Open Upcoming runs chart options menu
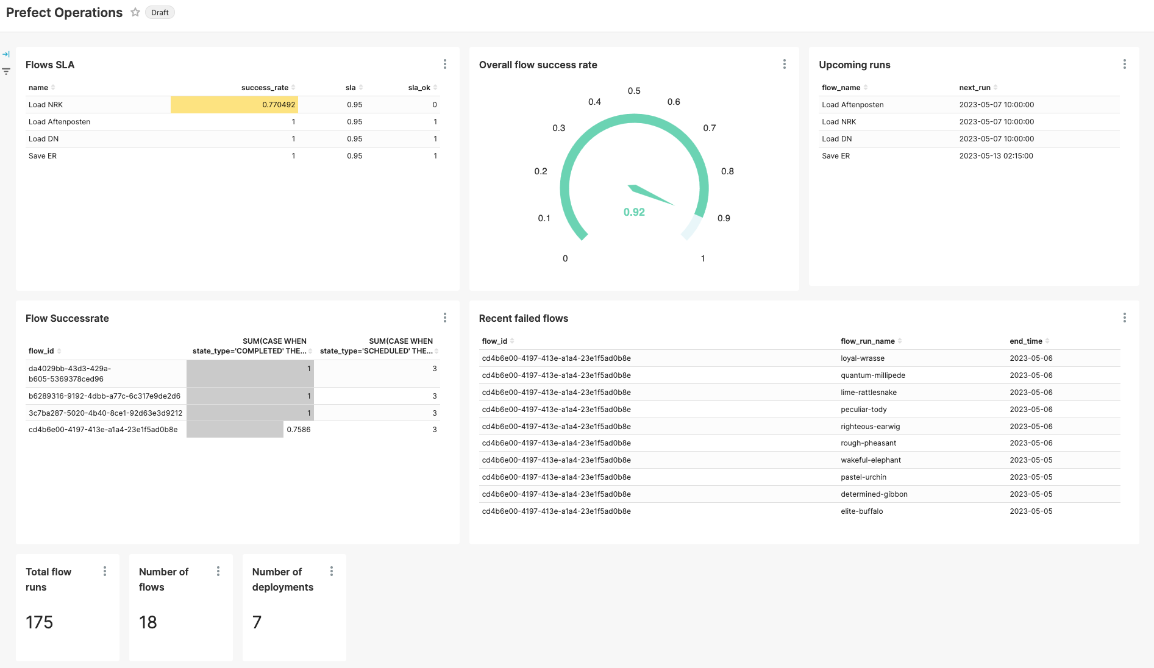The image size is (1154, 668). (1125, 64)
